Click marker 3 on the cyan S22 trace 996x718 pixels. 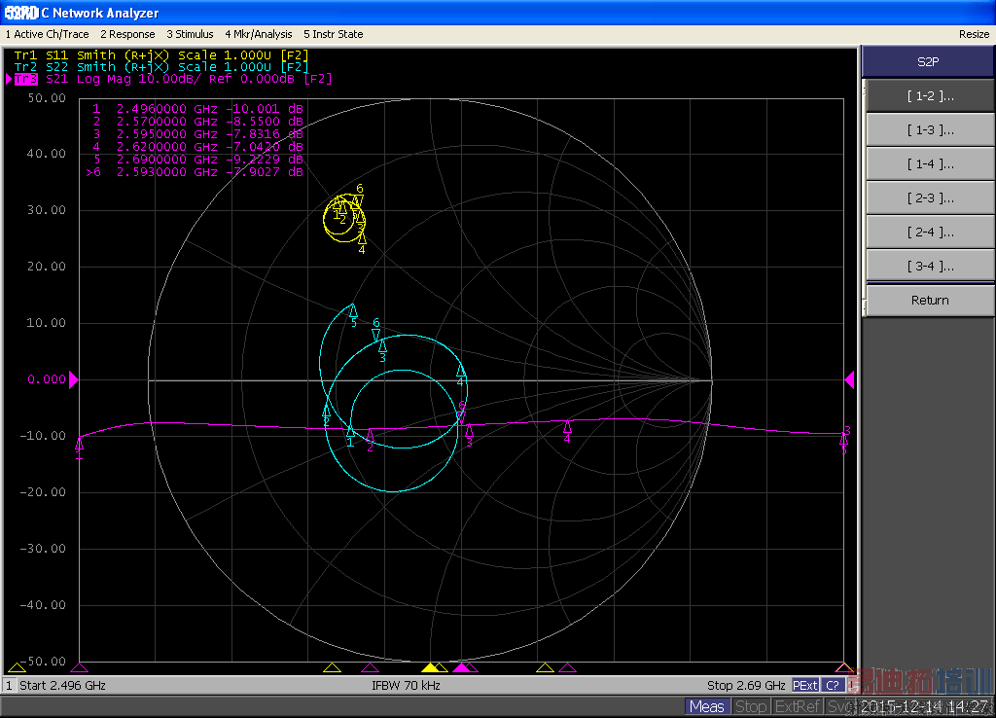(x=382, y=346)
